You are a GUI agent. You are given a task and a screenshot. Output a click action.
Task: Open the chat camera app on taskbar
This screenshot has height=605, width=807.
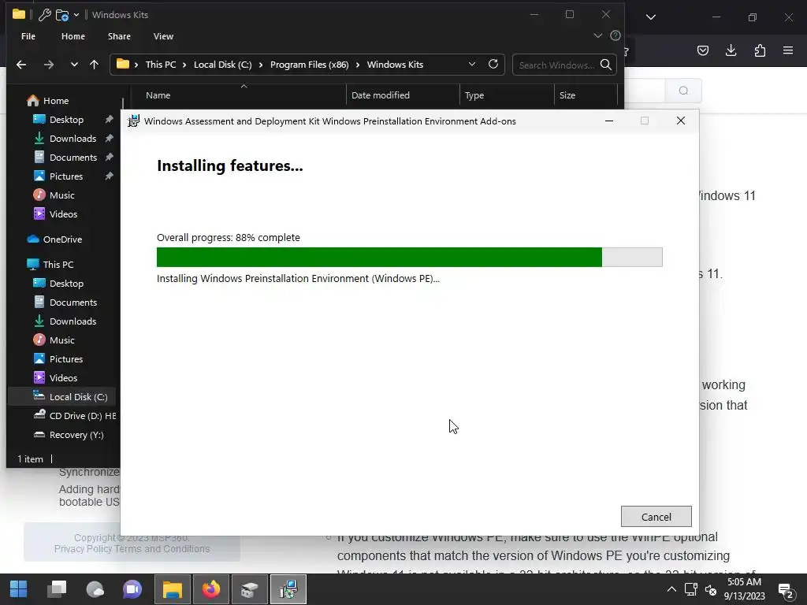coord(132,589)
